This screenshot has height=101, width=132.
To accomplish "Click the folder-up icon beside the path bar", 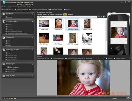I will coord(101,17).
